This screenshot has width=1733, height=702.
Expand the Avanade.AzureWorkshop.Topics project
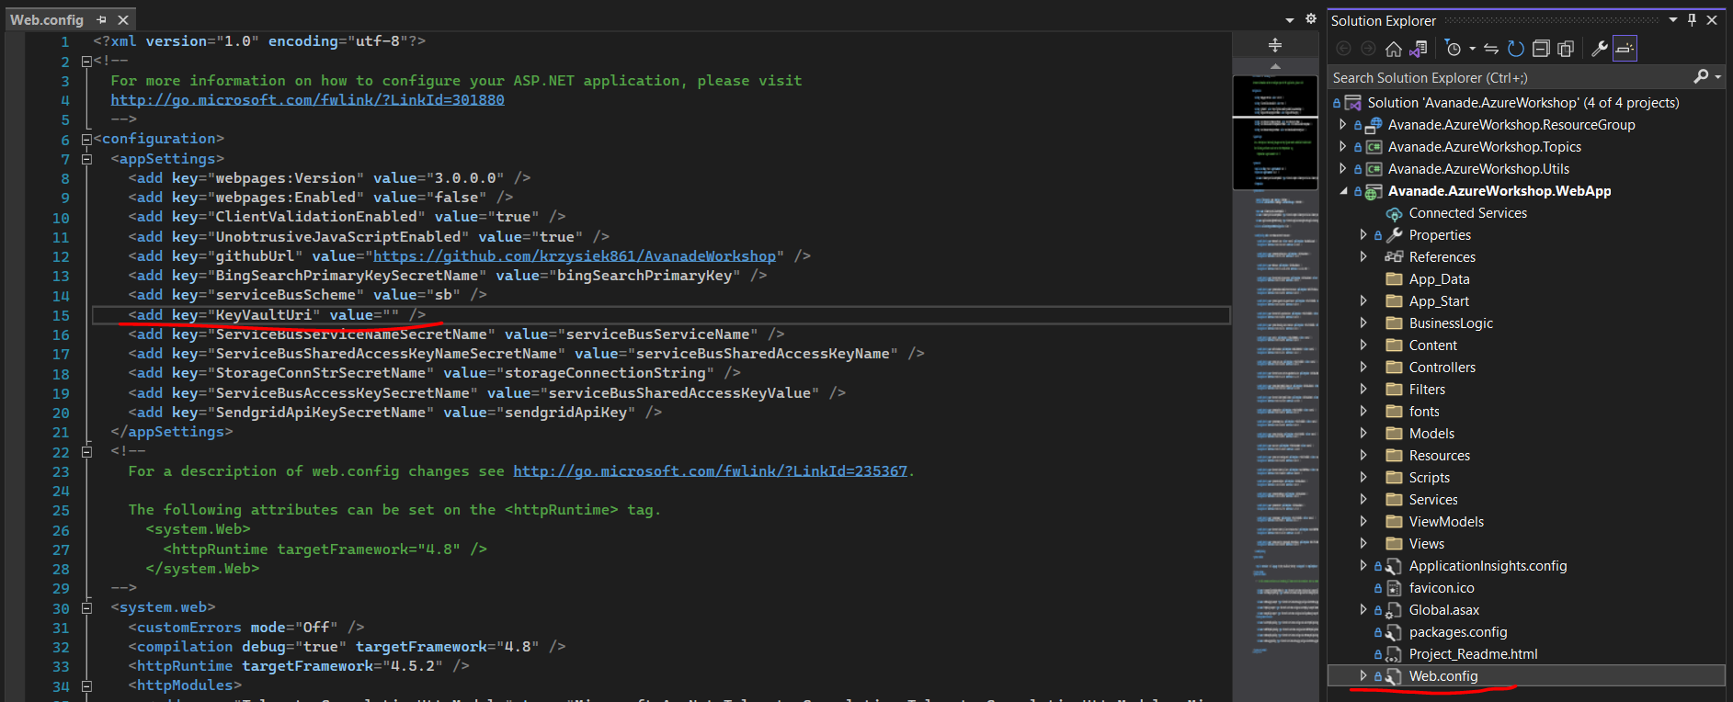click(1343, 146)
